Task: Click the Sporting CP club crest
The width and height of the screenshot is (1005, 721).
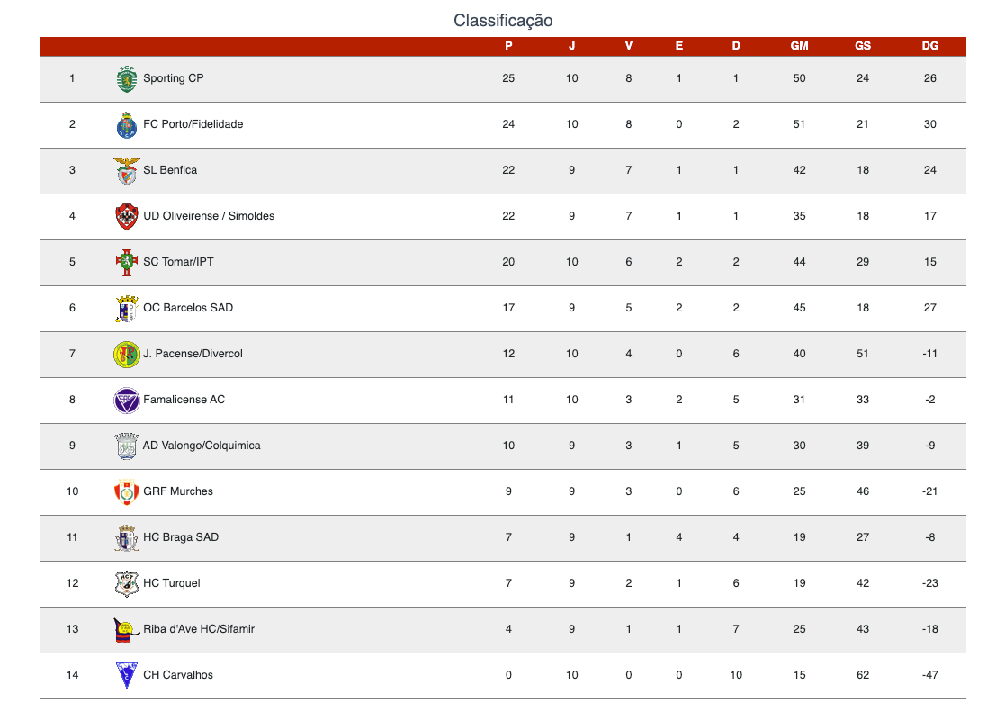Action: pyautogui.click(x=127, y=79)
